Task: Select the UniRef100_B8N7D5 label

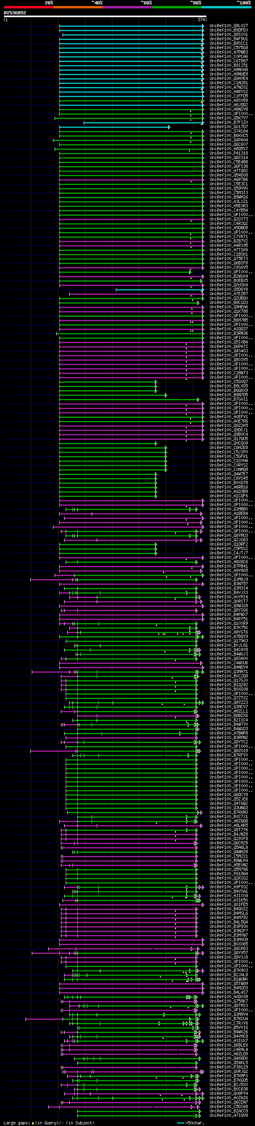Action: 229,395
